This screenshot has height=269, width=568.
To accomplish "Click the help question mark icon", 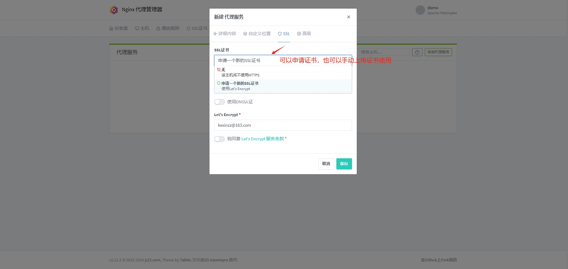I will (417, 52).
